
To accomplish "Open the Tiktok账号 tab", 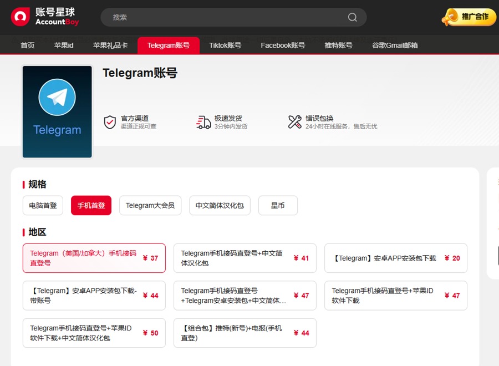I will click(x=225, y=45).
